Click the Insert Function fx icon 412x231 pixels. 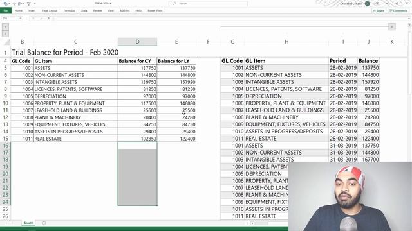click(x=49, y=19)
